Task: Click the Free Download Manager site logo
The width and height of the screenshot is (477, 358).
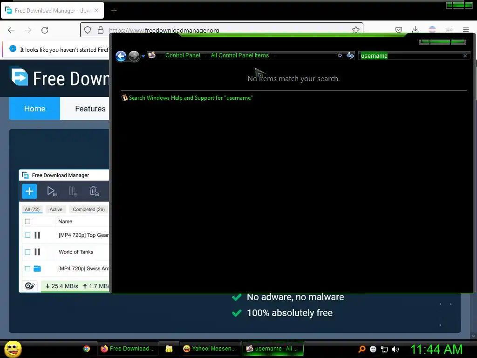Action: coord(20,76)
